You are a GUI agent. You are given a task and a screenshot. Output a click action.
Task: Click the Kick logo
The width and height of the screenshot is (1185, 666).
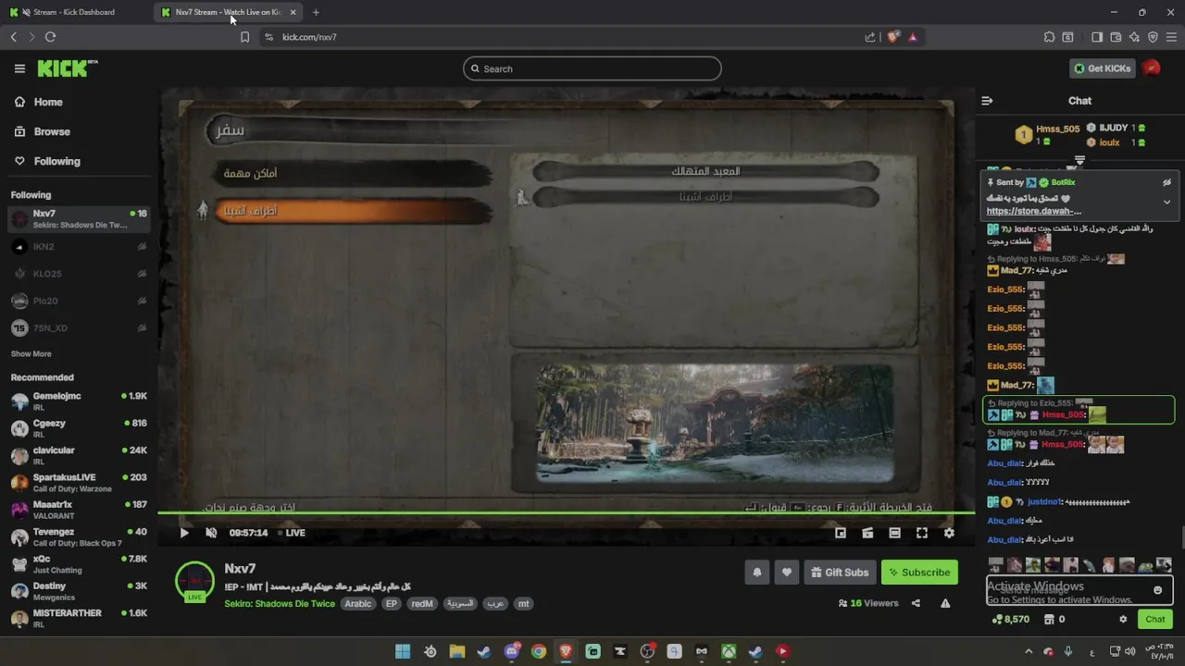point(67,68)
